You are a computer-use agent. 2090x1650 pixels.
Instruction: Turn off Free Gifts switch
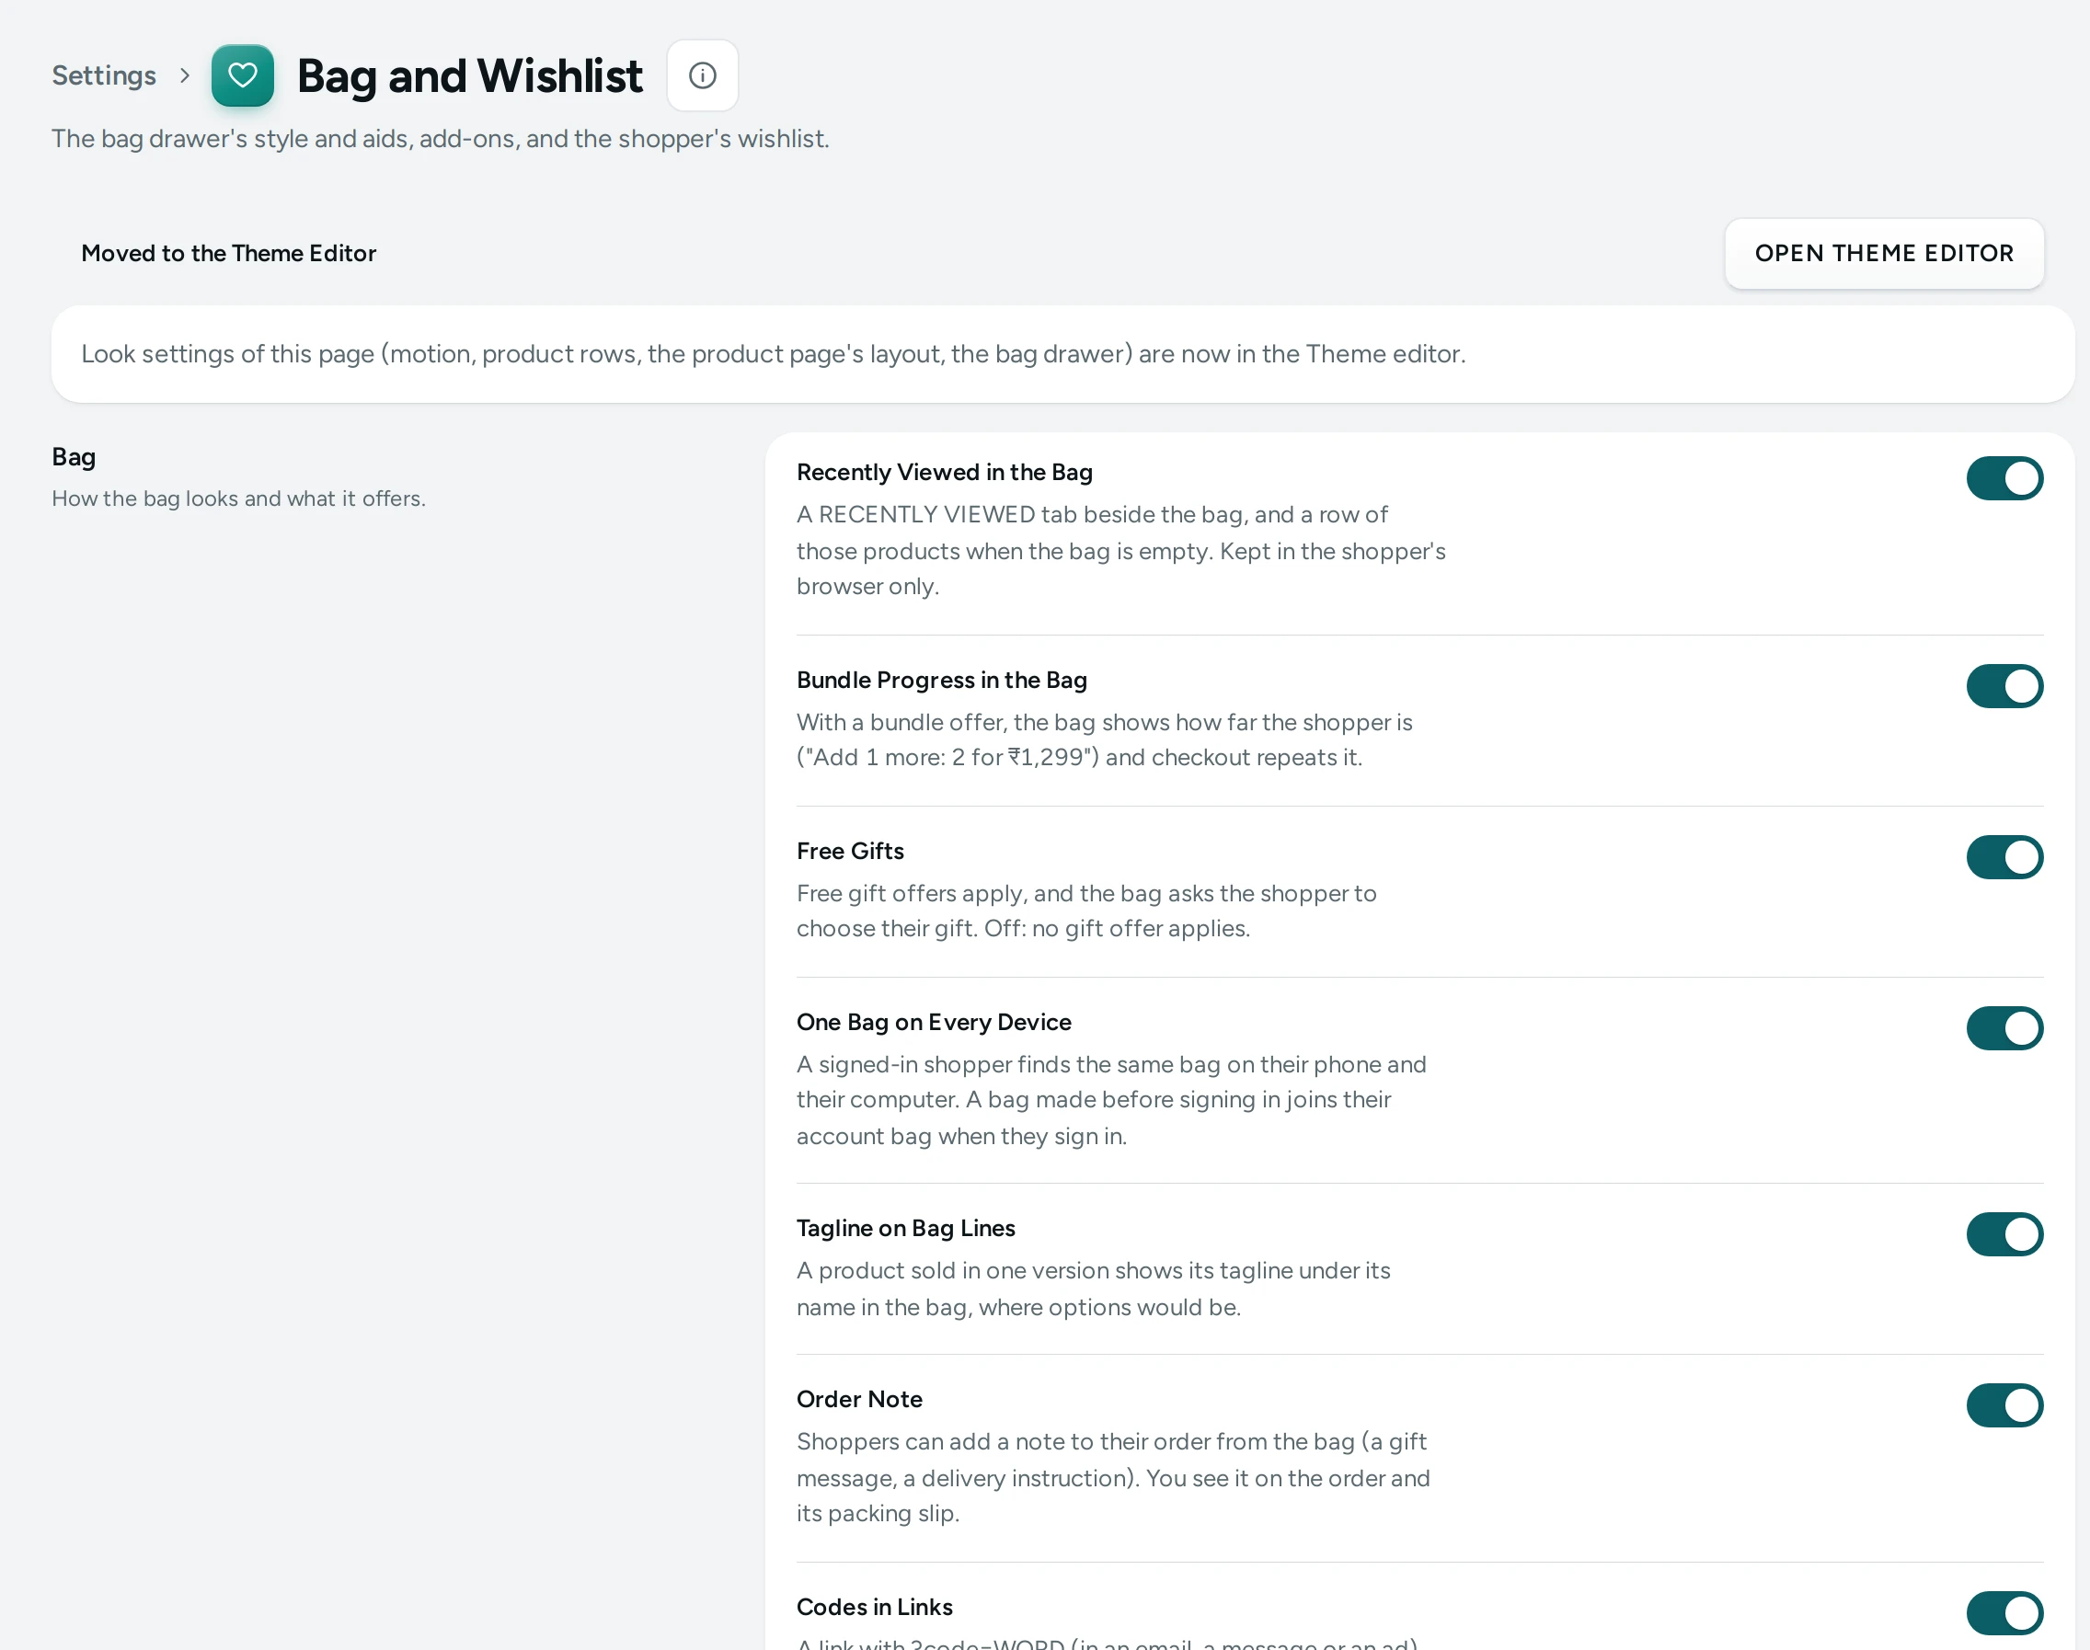(x=2005, y=857)
